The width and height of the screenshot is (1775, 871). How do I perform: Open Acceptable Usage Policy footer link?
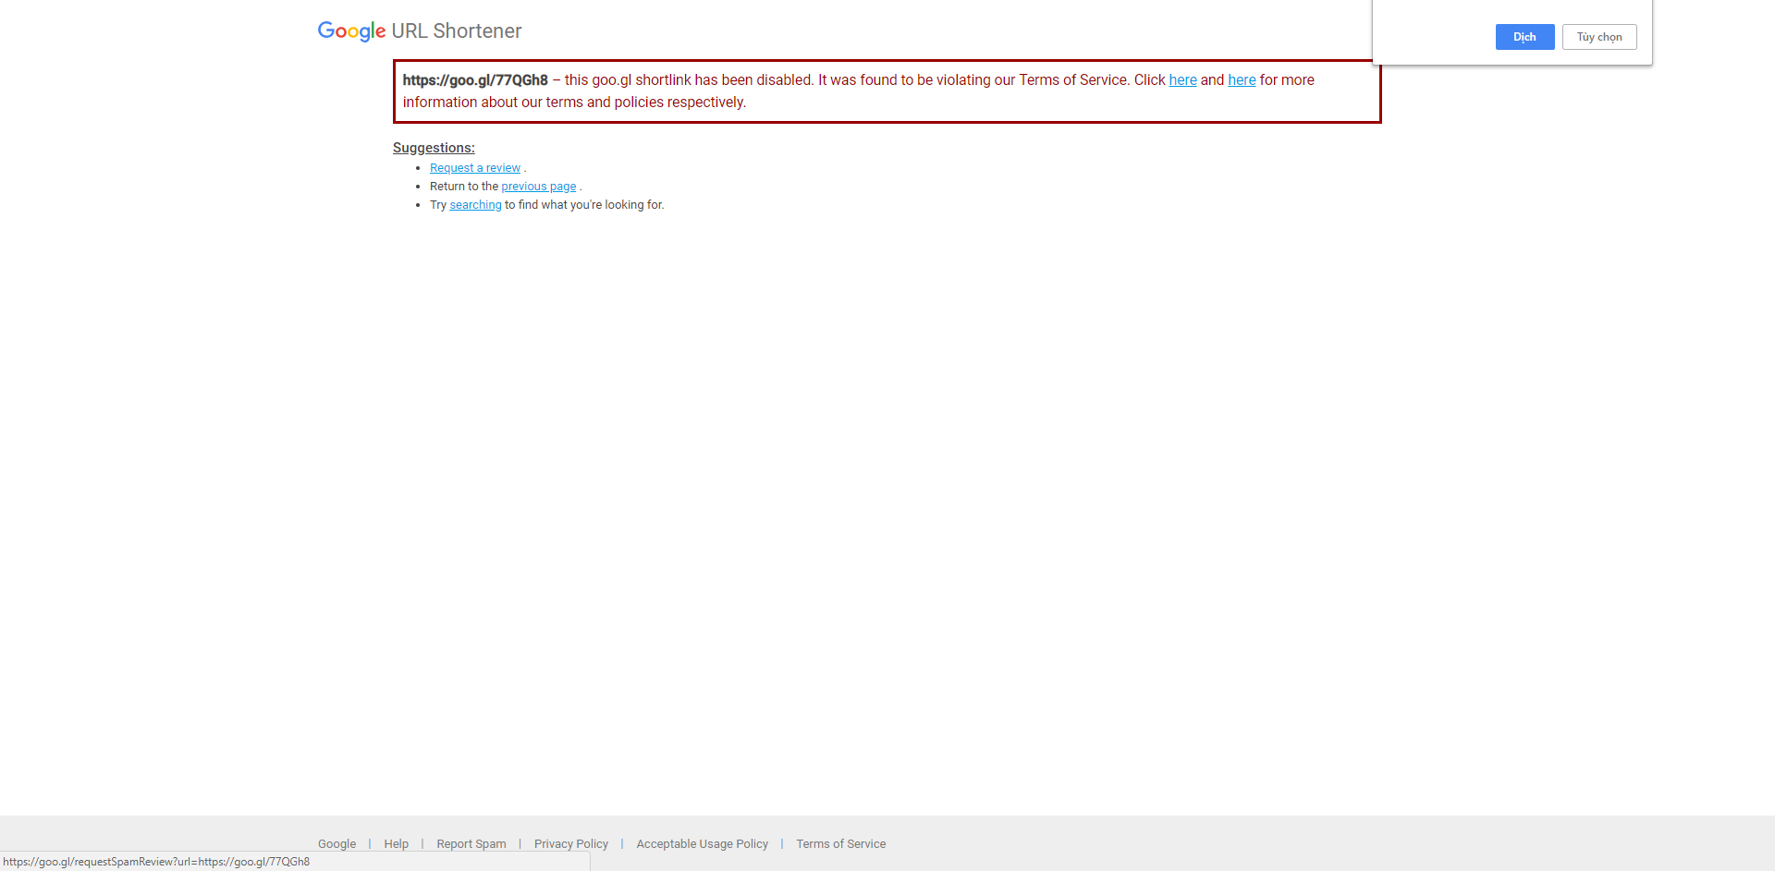click(703, 844)
